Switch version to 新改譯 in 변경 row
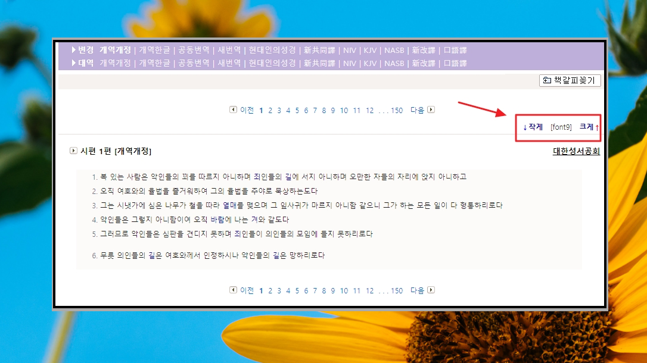The width and height of the screenshot is (647, 363). coord(424,50)
